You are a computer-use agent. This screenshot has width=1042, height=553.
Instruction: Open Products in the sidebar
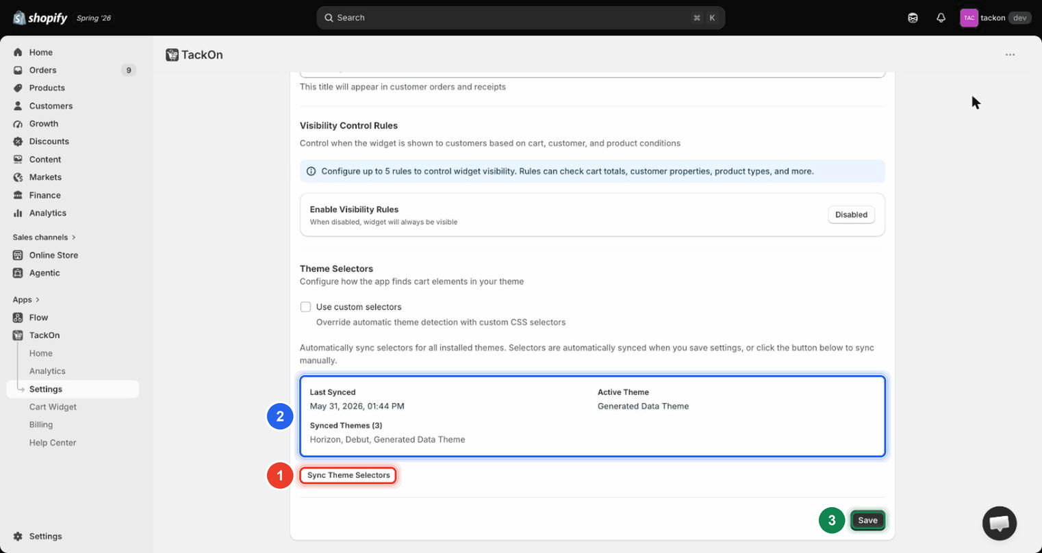47,88
